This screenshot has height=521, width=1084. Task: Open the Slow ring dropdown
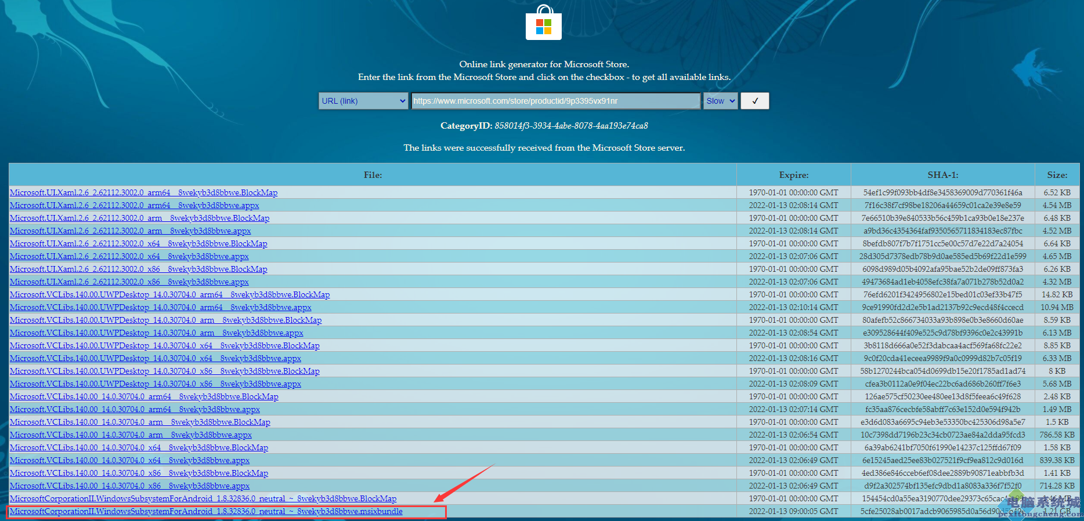[x=721, y=101]
